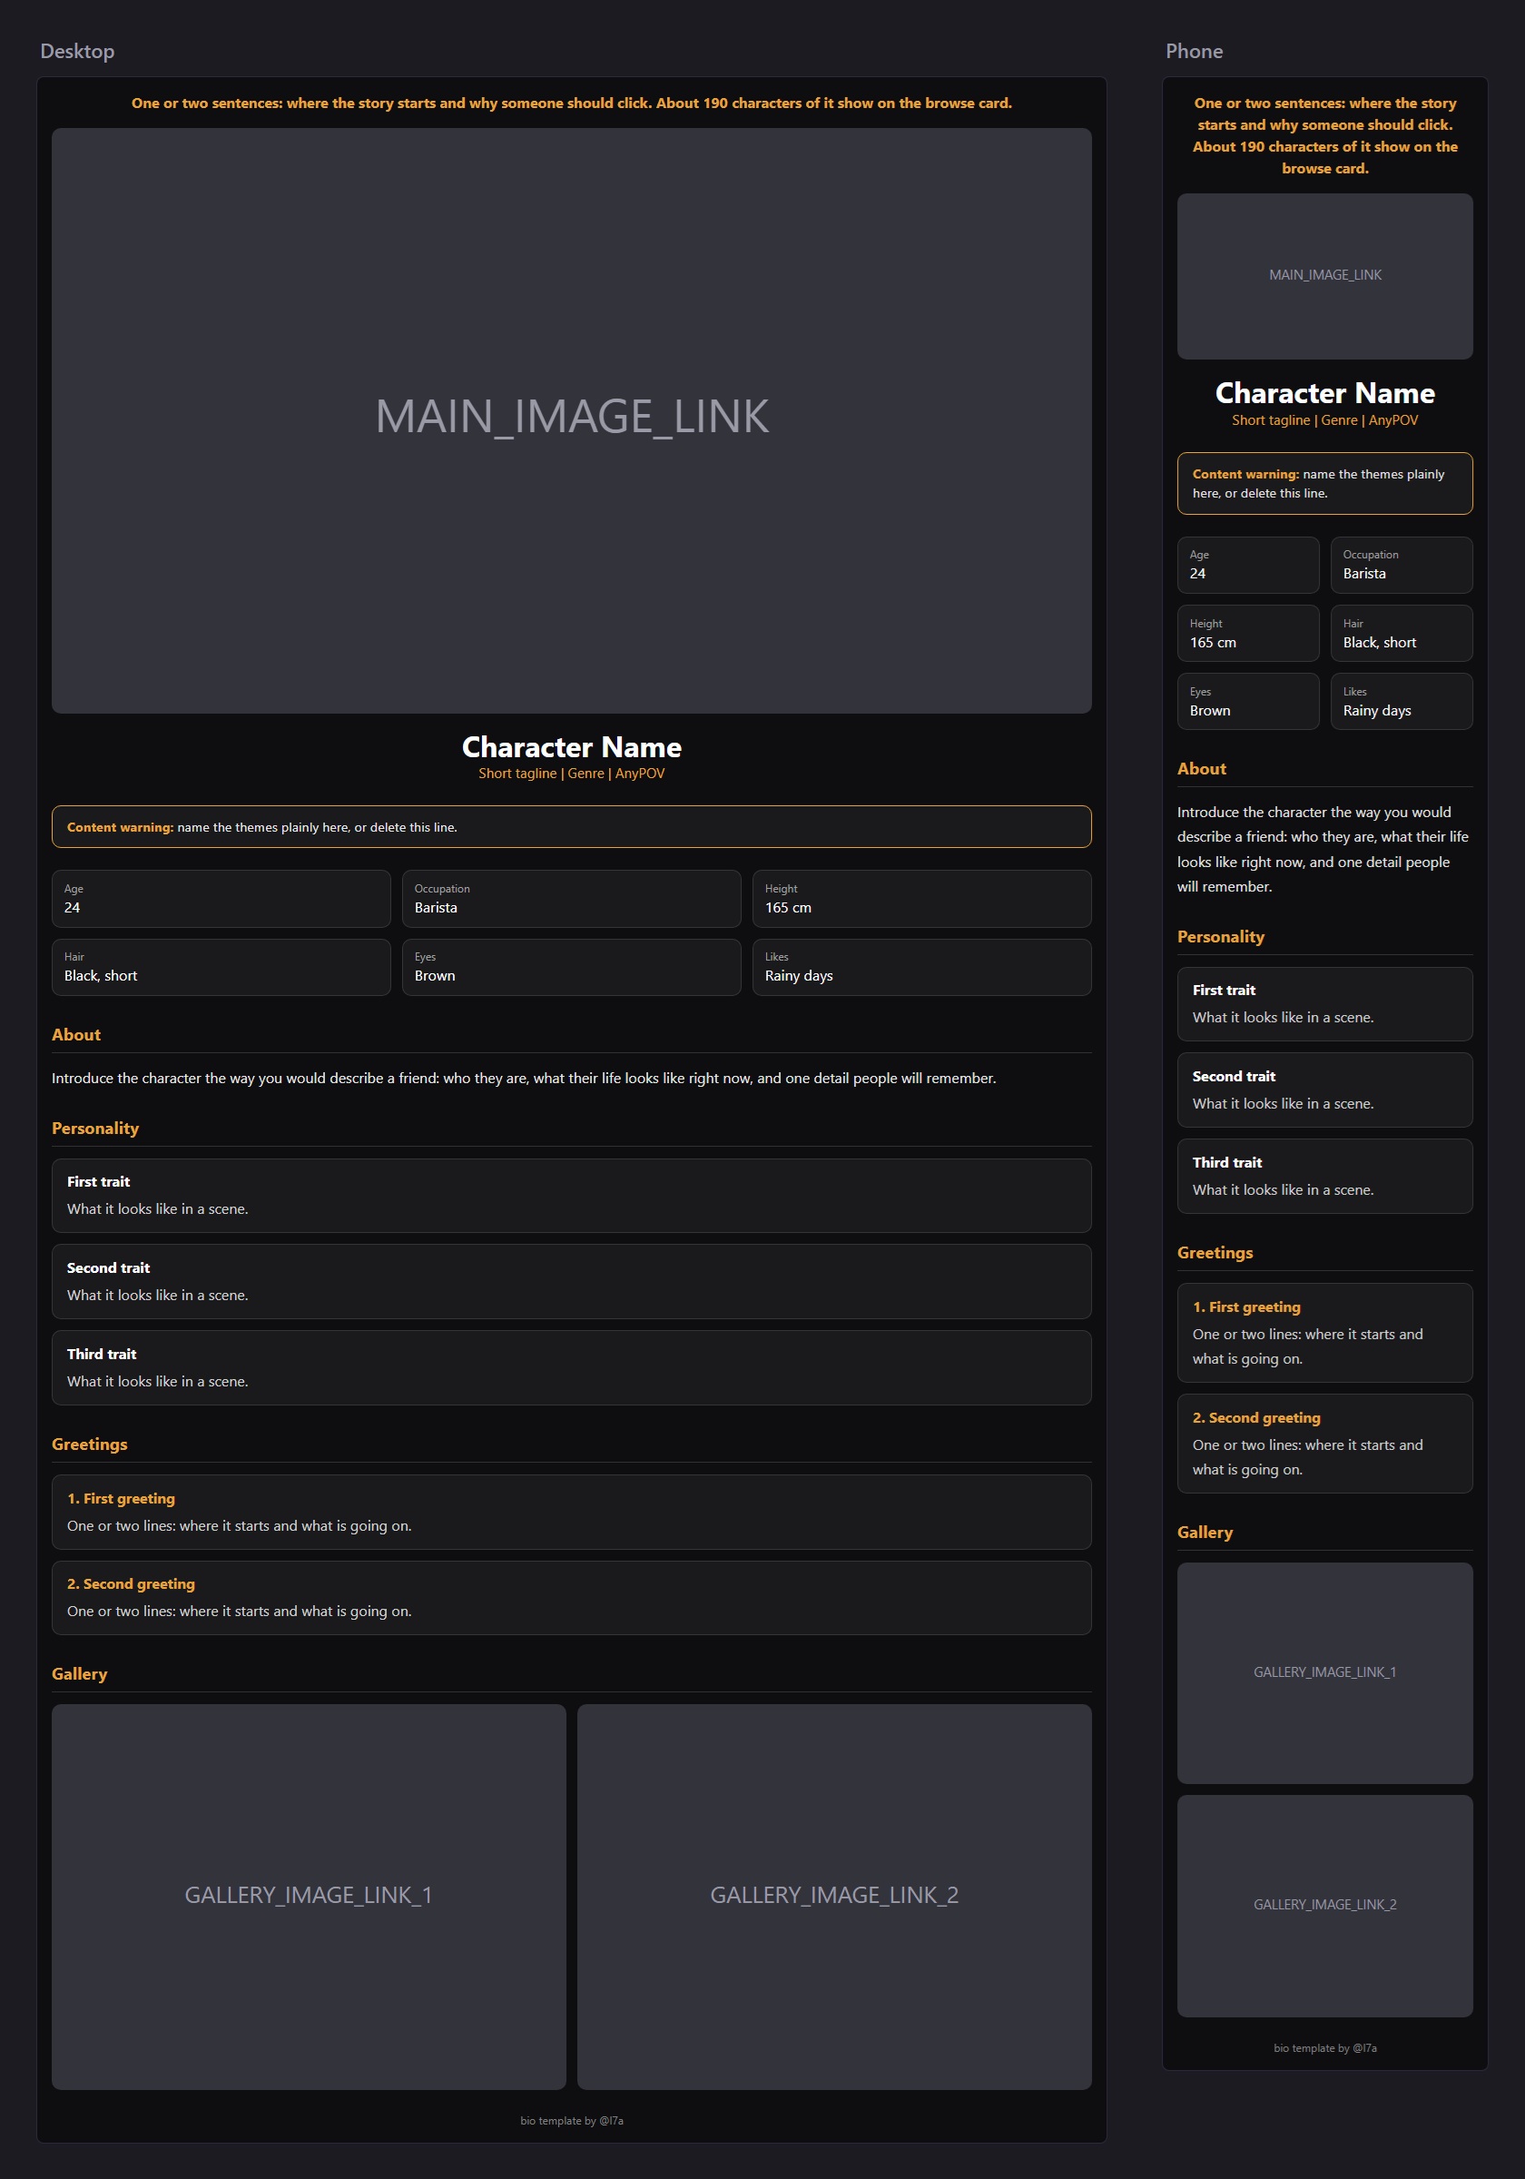Click the orange intro sentence in Phone preview

pyautogui.click(x=1324, y=135)
